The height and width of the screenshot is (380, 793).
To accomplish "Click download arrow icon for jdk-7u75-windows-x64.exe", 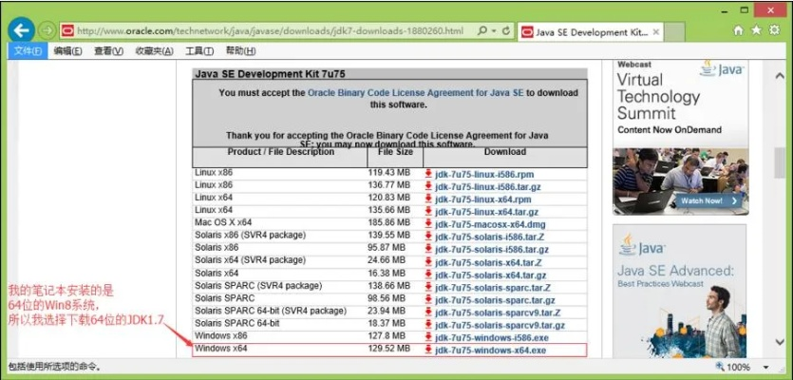I will coord(428,351).
